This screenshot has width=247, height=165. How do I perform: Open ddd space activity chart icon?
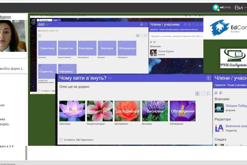(146, 25)
